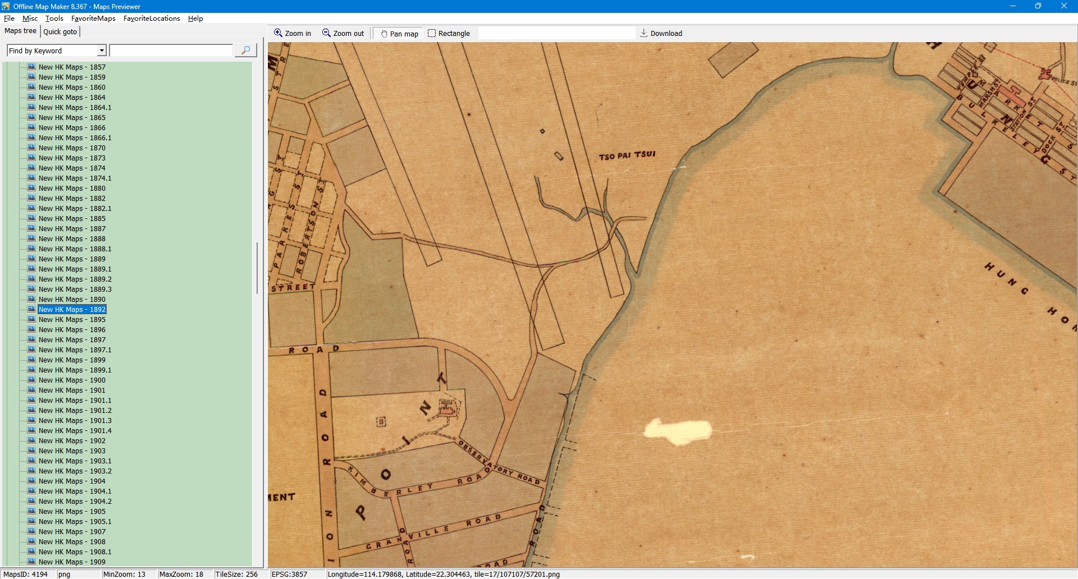Select New HK Maps - 1903.2

click(x=75, y=471)
